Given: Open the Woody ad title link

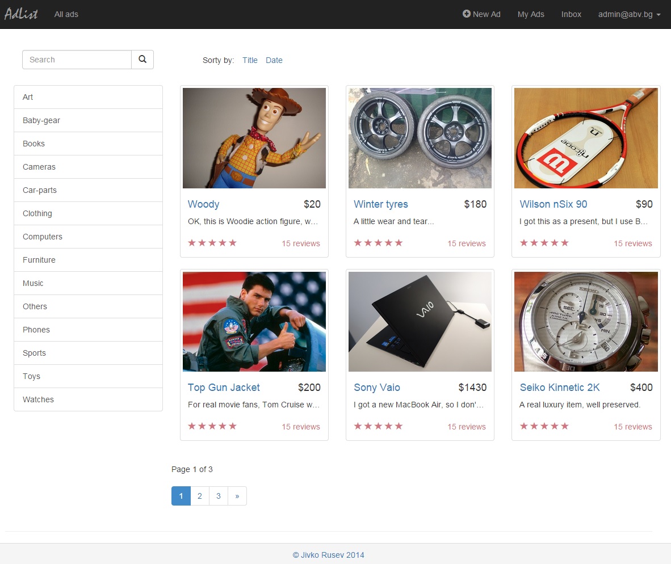Looking at the screenshot, I should tap(203, 204).
